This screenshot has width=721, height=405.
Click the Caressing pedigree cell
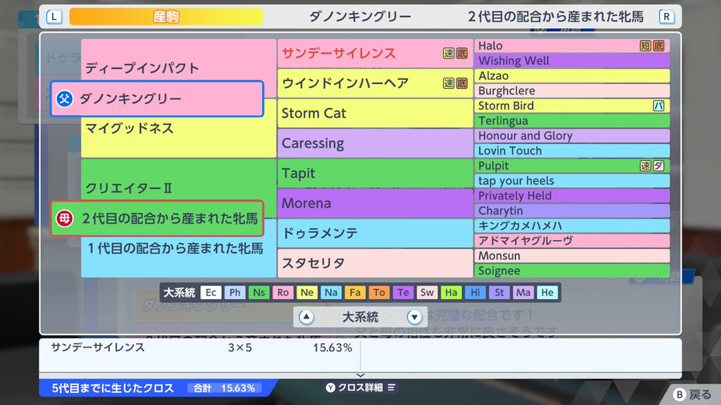[375, 143]
